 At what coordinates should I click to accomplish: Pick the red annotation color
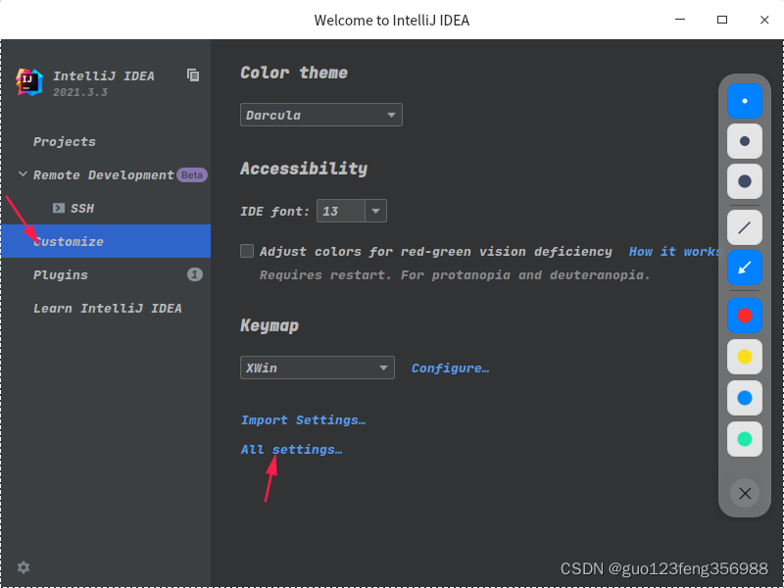pyautogui.click(x=745, y=316)
